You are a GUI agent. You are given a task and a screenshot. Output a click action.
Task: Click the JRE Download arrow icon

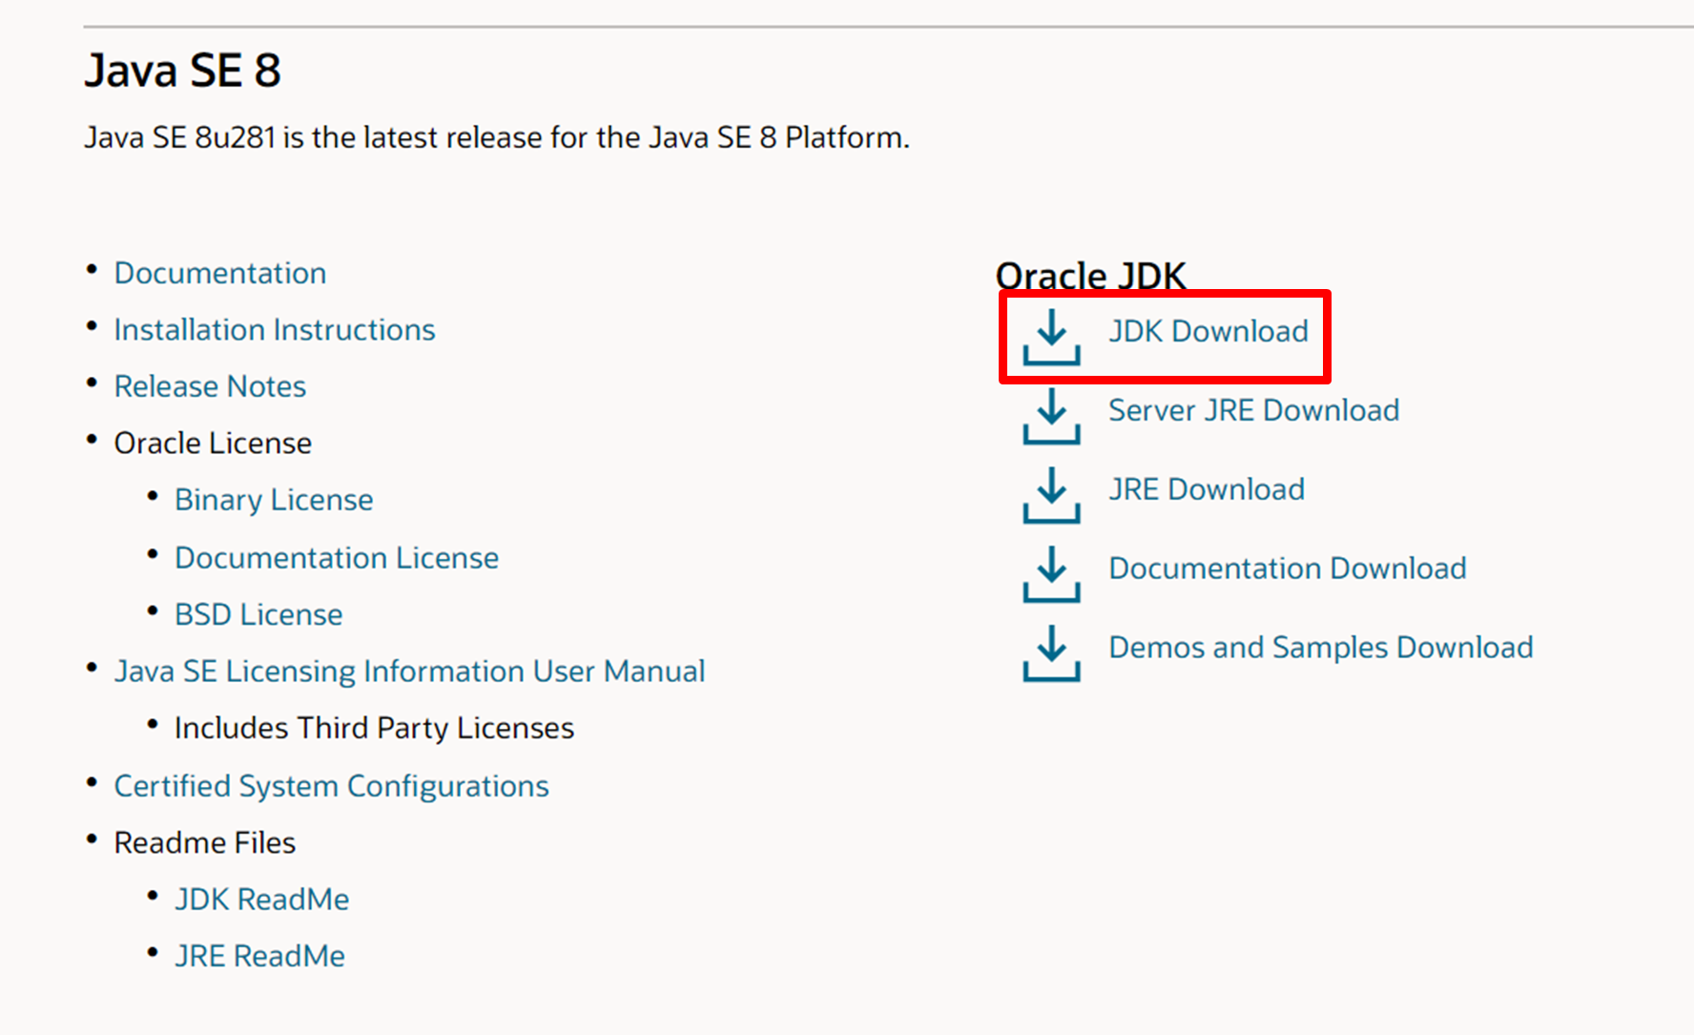(1051, 496)
